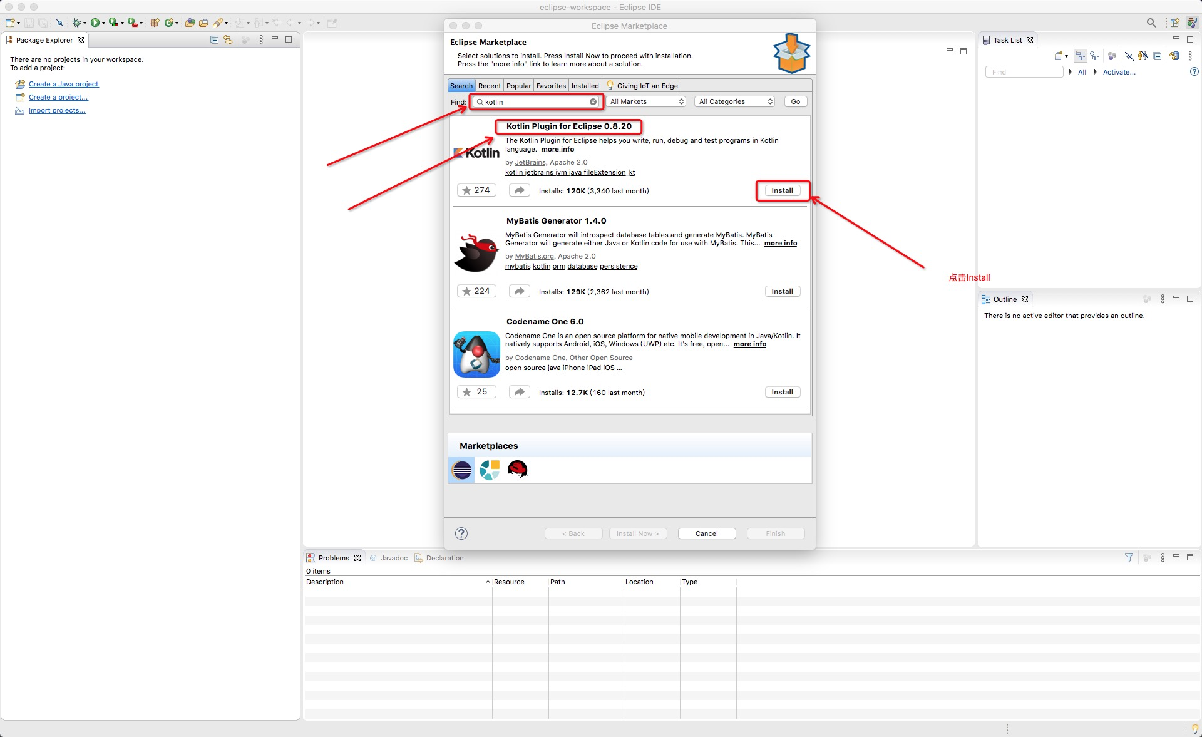Click the green Run button in toolbar
This screenshot has height=737, width=1202.
[x=95, y=23]
